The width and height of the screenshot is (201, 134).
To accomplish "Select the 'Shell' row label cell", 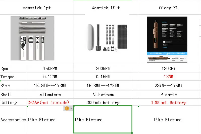I will pyautogui.click(x=13, y=95).
